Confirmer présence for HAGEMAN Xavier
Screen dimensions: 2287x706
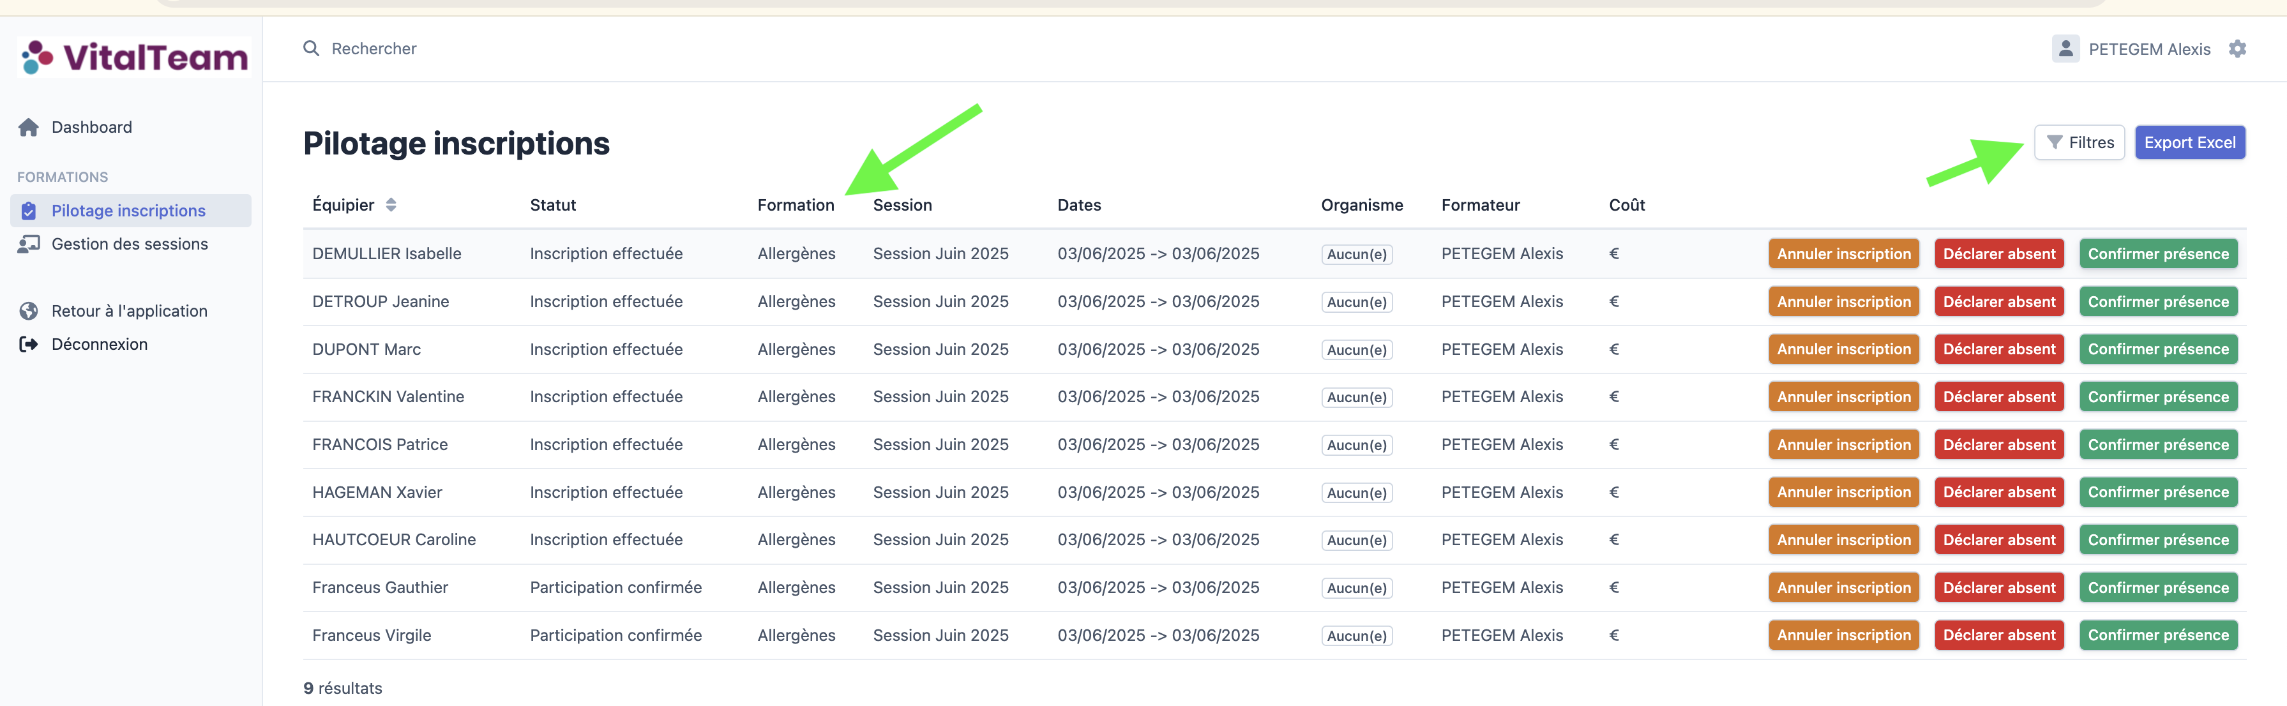pyautogui.click(x=2157, y=492)
